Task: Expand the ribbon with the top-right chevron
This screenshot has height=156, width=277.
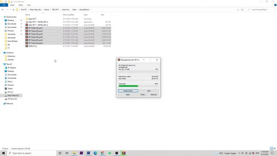Action: click(x=272, y=5)
